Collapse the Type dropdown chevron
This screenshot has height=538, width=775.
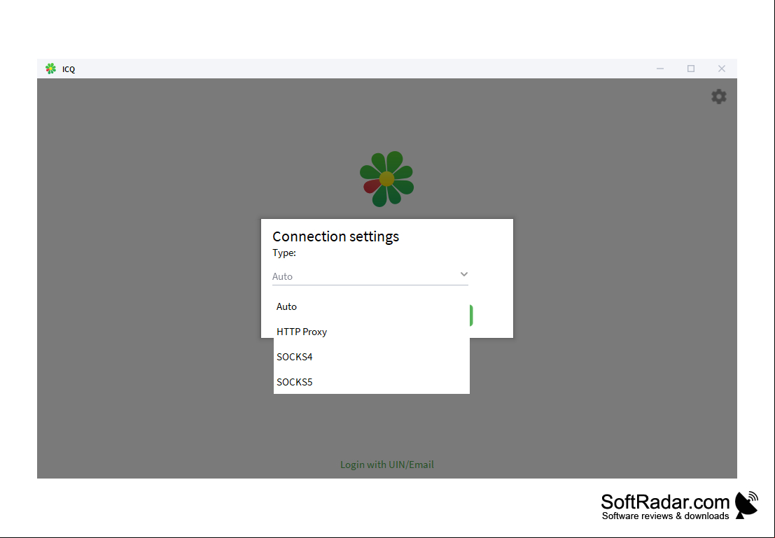coord(463,274)
